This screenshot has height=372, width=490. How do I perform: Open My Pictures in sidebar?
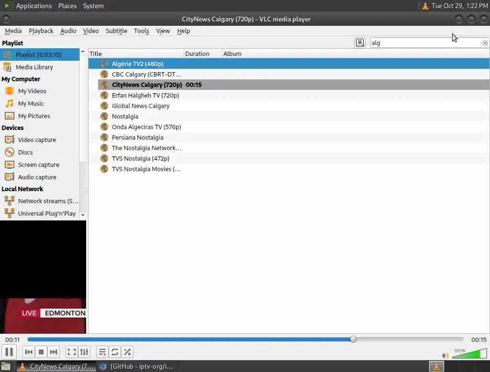(40, 116)
